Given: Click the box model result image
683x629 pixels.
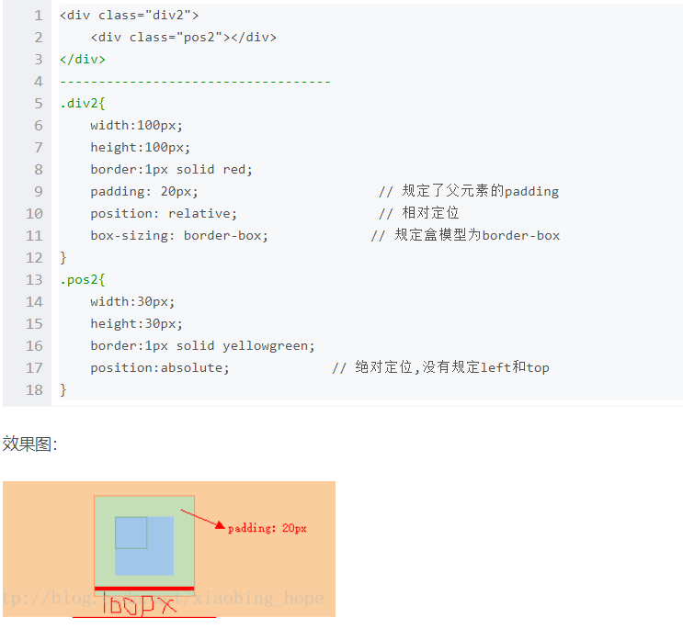Looking at the screenshot, I should pos(169,549).
